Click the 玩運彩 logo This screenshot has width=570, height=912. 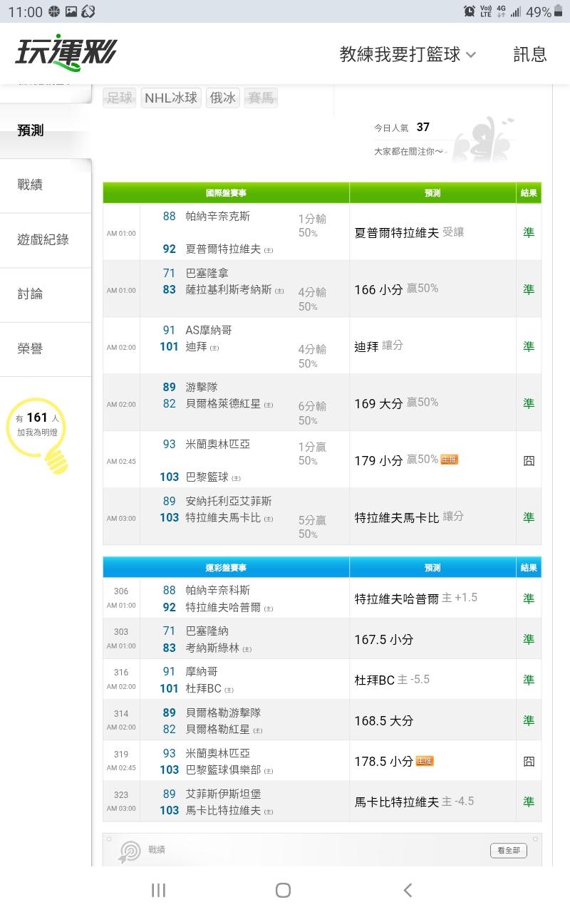point(66,53)
